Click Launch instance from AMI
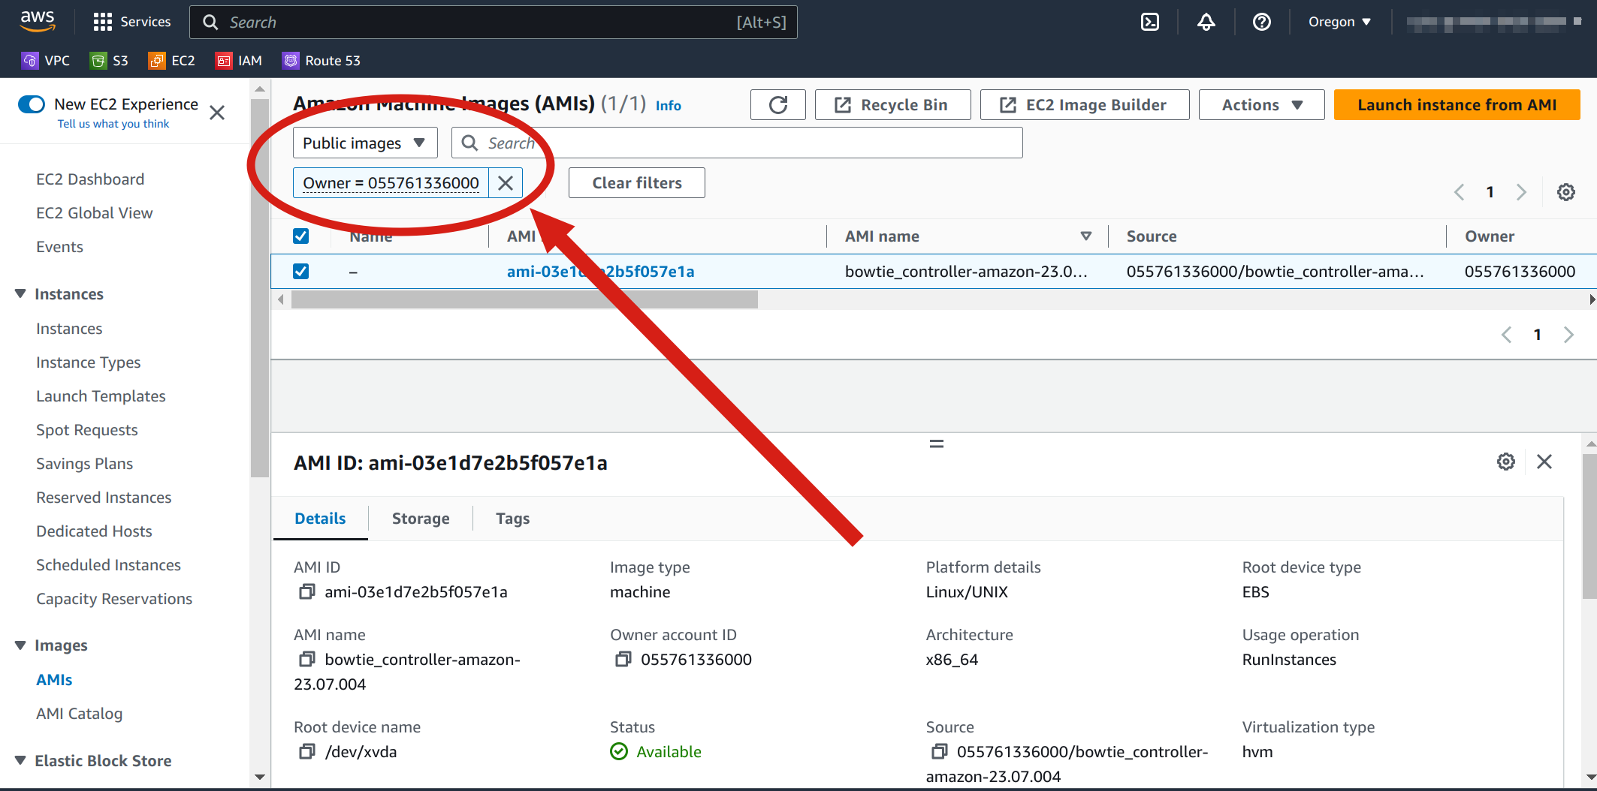The image size is (1597, 791). coord(1457,105)
